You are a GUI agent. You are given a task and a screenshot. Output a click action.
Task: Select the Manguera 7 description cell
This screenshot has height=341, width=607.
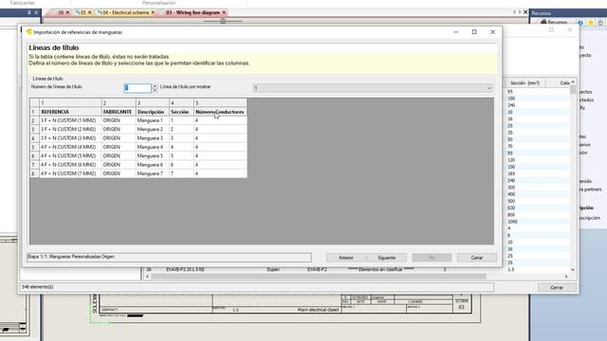152,173
